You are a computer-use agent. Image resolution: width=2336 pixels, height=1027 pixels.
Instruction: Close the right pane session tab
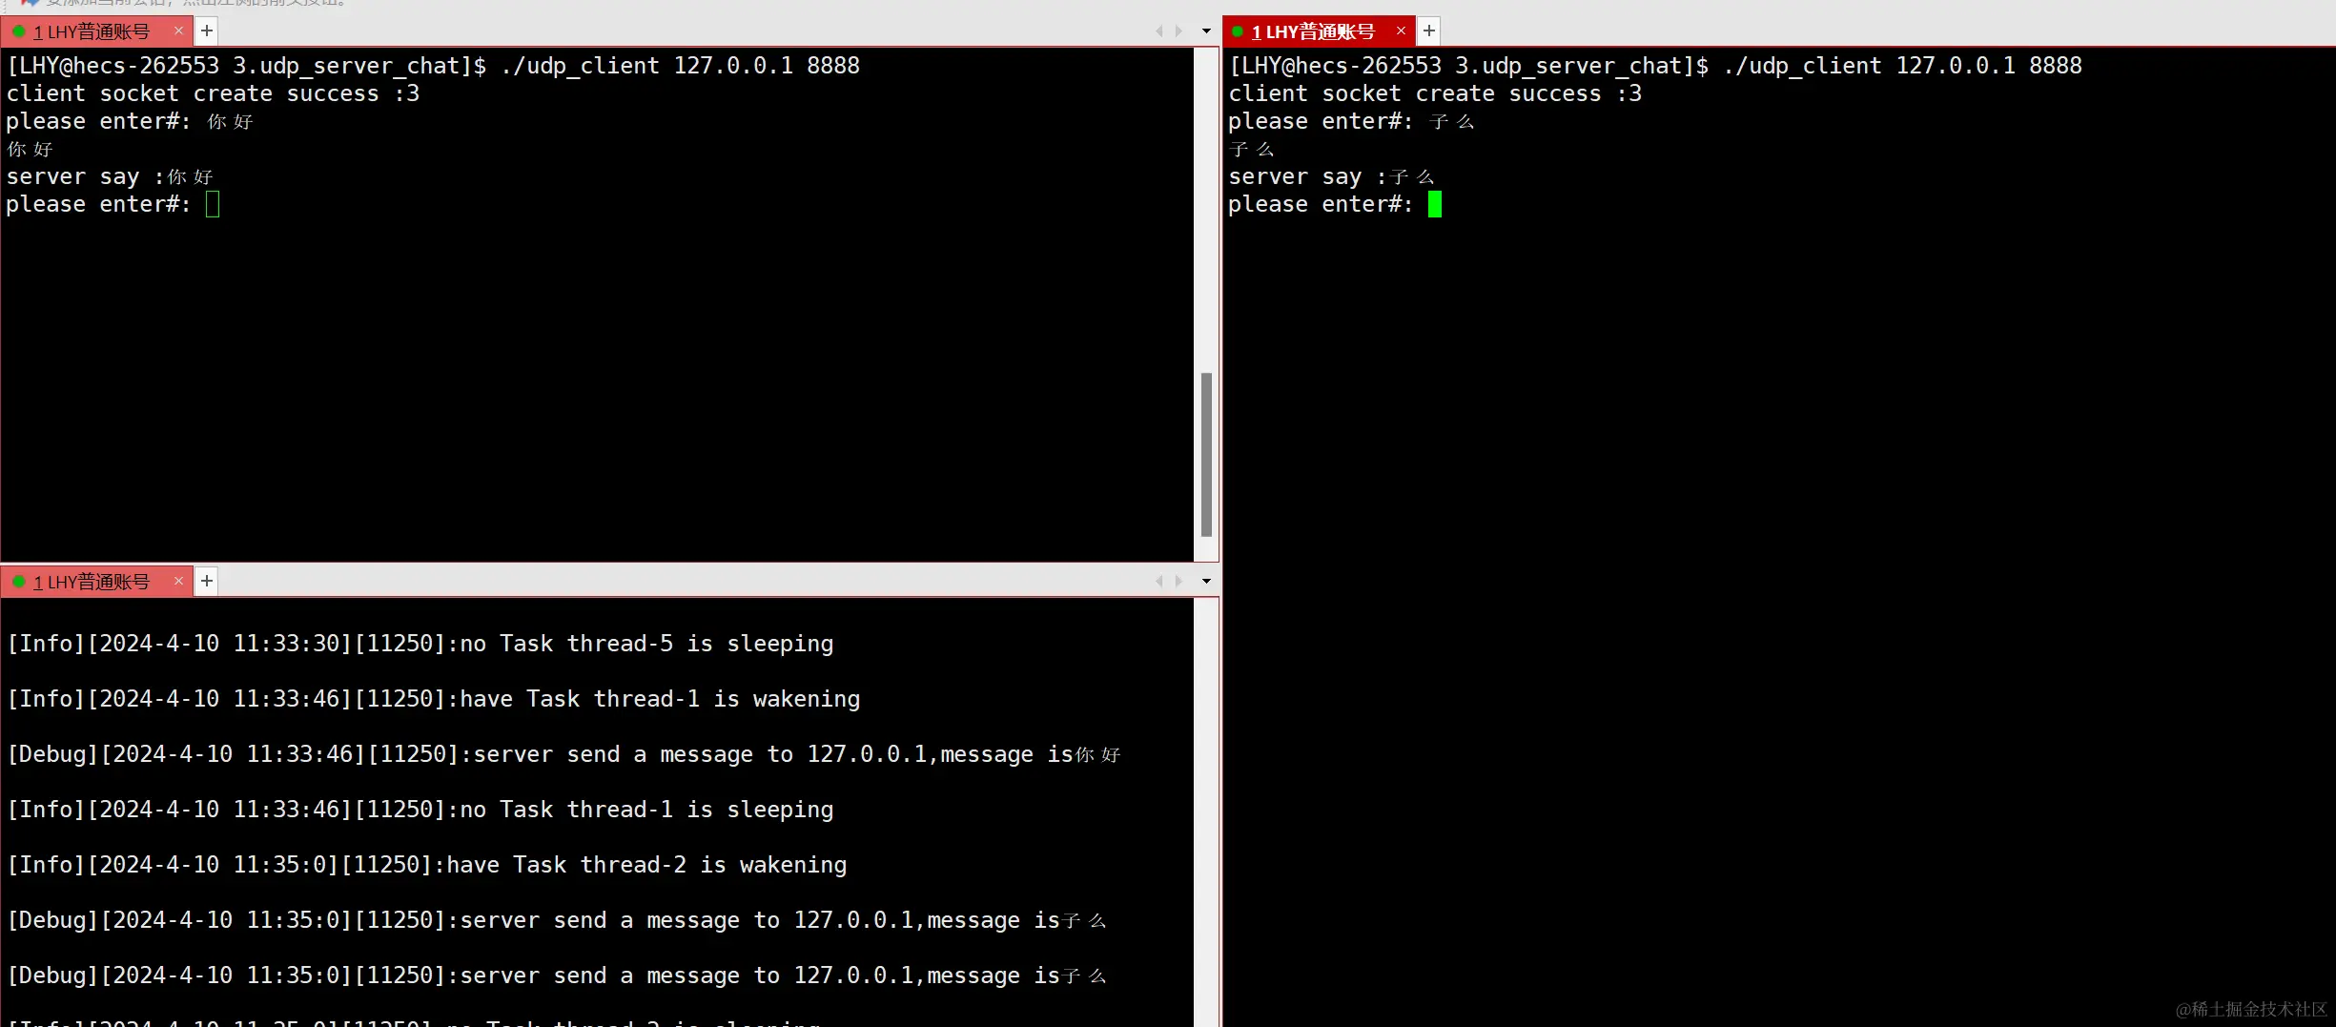pyautogui.click(x=1401, y=31)
